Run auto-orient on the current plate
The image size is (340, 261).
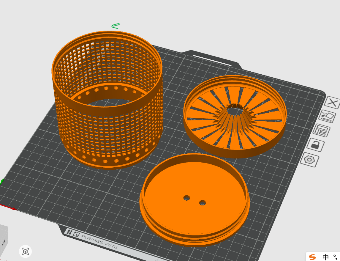327,117
